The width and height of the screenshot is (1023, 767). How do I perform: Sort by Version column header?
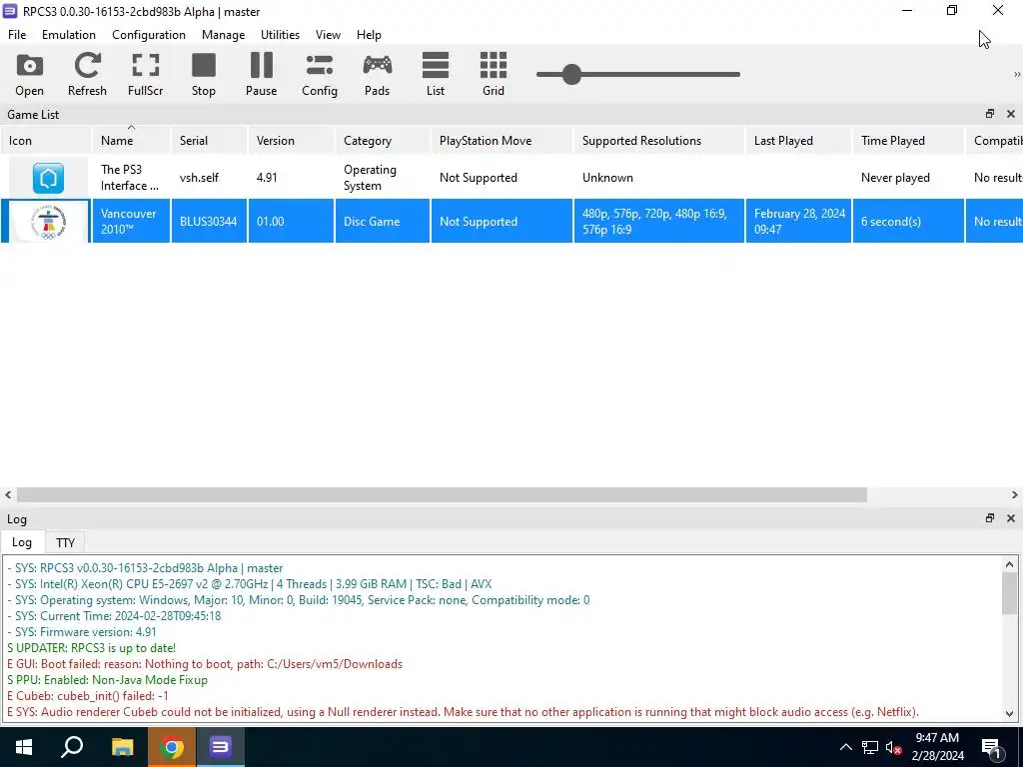click(x=291, y=140)
